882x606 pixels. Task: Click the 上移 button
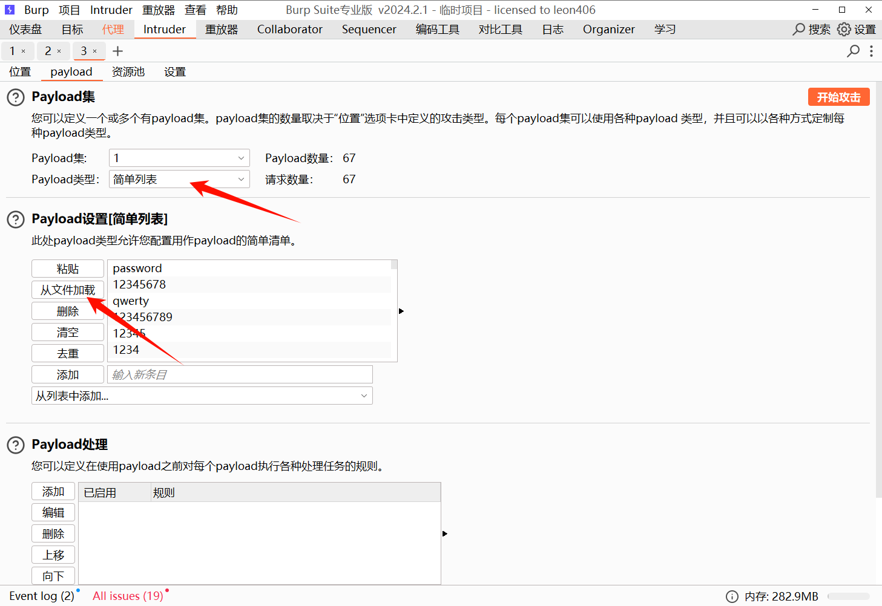[53, 555]
